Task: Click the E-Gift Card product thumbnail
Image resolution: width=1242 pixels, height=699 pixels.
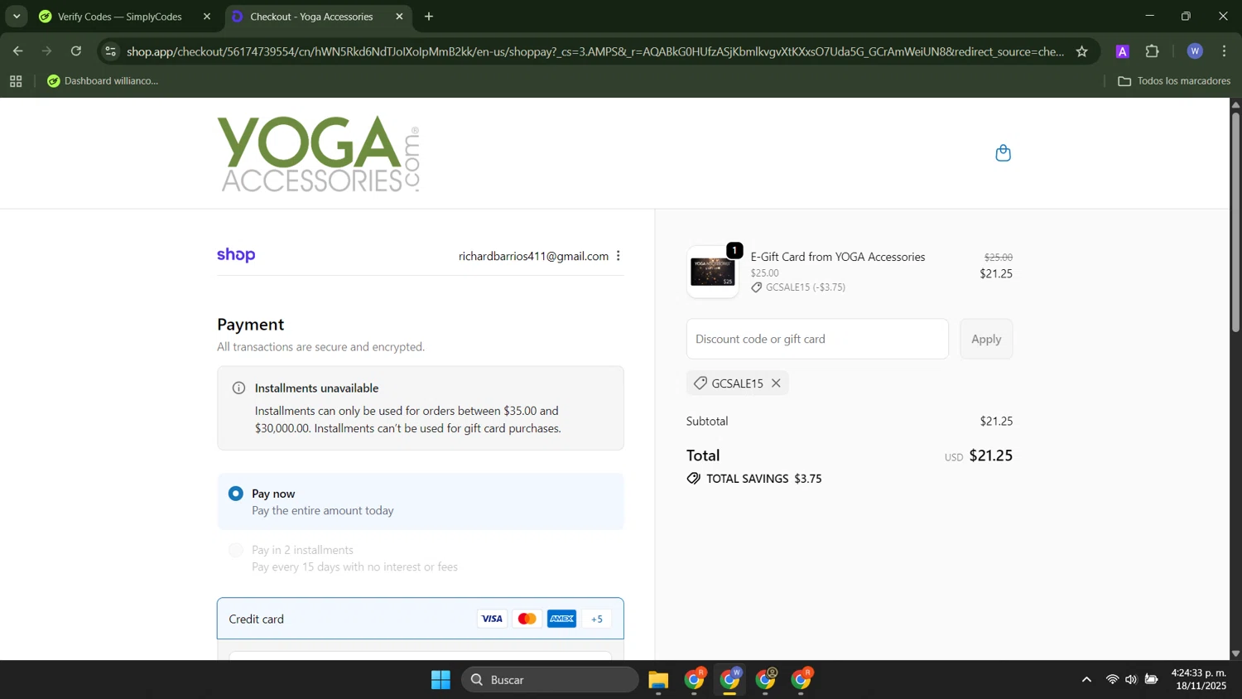Action: click(713, 272)
